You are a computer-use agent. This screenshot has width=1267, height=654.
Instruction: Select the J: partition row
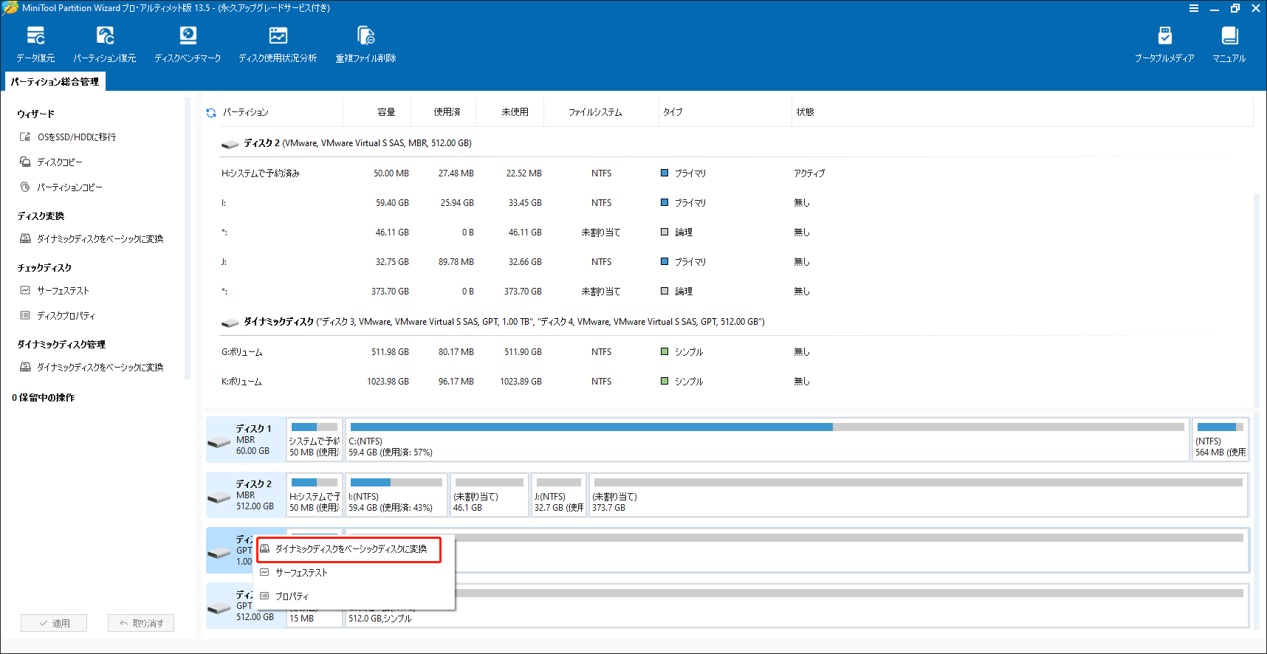(x=735, y=262)
